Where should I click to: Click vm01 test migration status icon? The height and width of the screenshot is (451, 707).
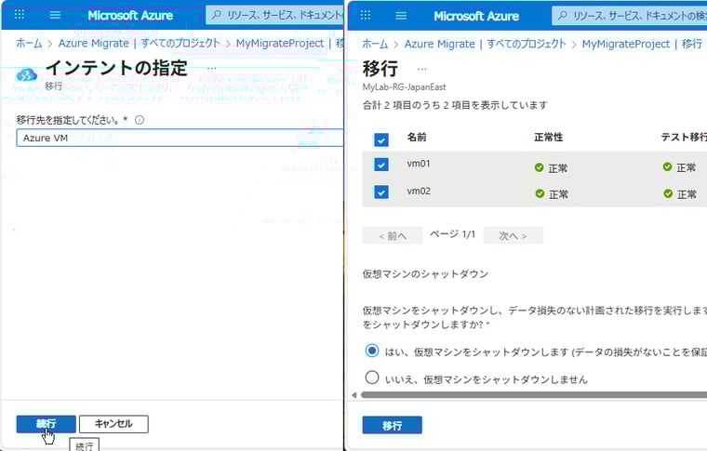tap(667, 166)
